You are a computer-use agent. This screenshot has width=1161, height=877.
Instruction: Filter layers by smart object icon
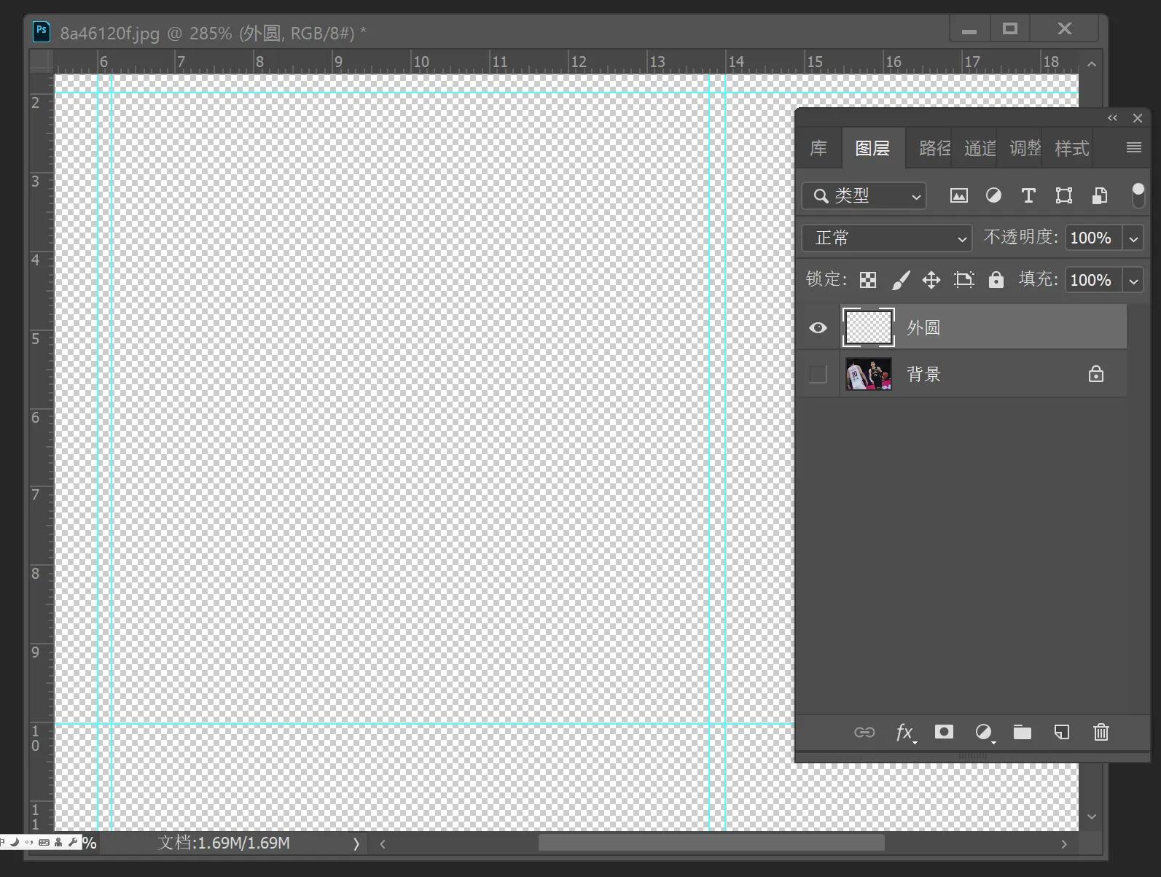pyautogui.click(x=1100, y=195)
